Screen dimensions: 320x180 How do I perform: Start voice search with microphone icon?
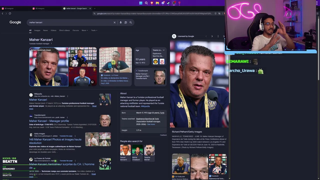pyautogui.click(x=120, y=22)
